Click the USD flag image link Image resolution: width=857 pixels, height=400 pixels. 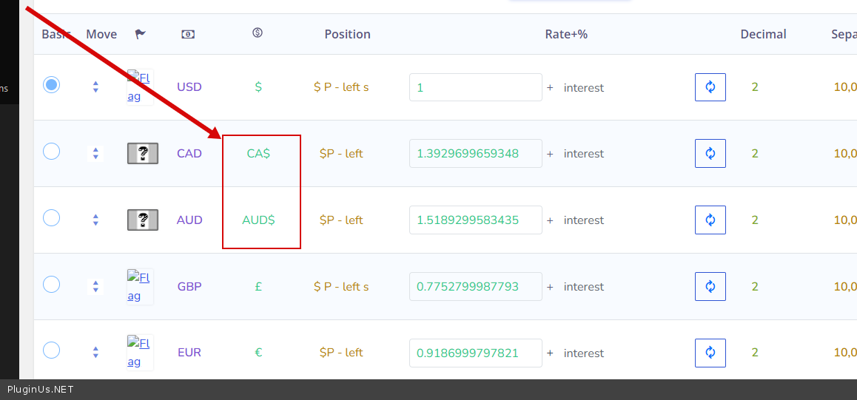[x=138, y=87]
